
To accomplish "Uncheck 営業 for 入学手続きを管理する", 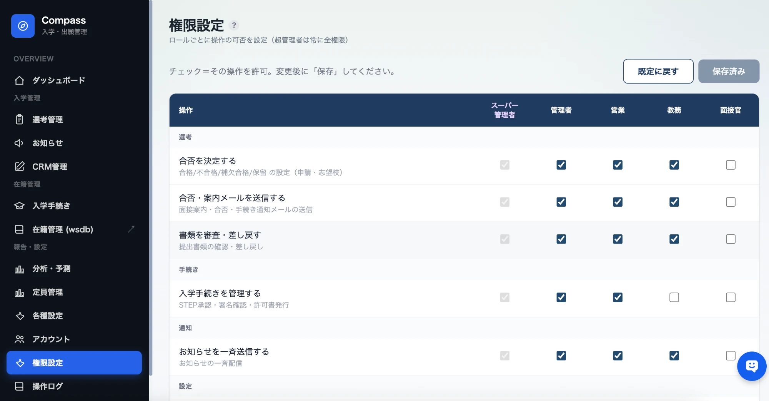I will click(618, 297).
